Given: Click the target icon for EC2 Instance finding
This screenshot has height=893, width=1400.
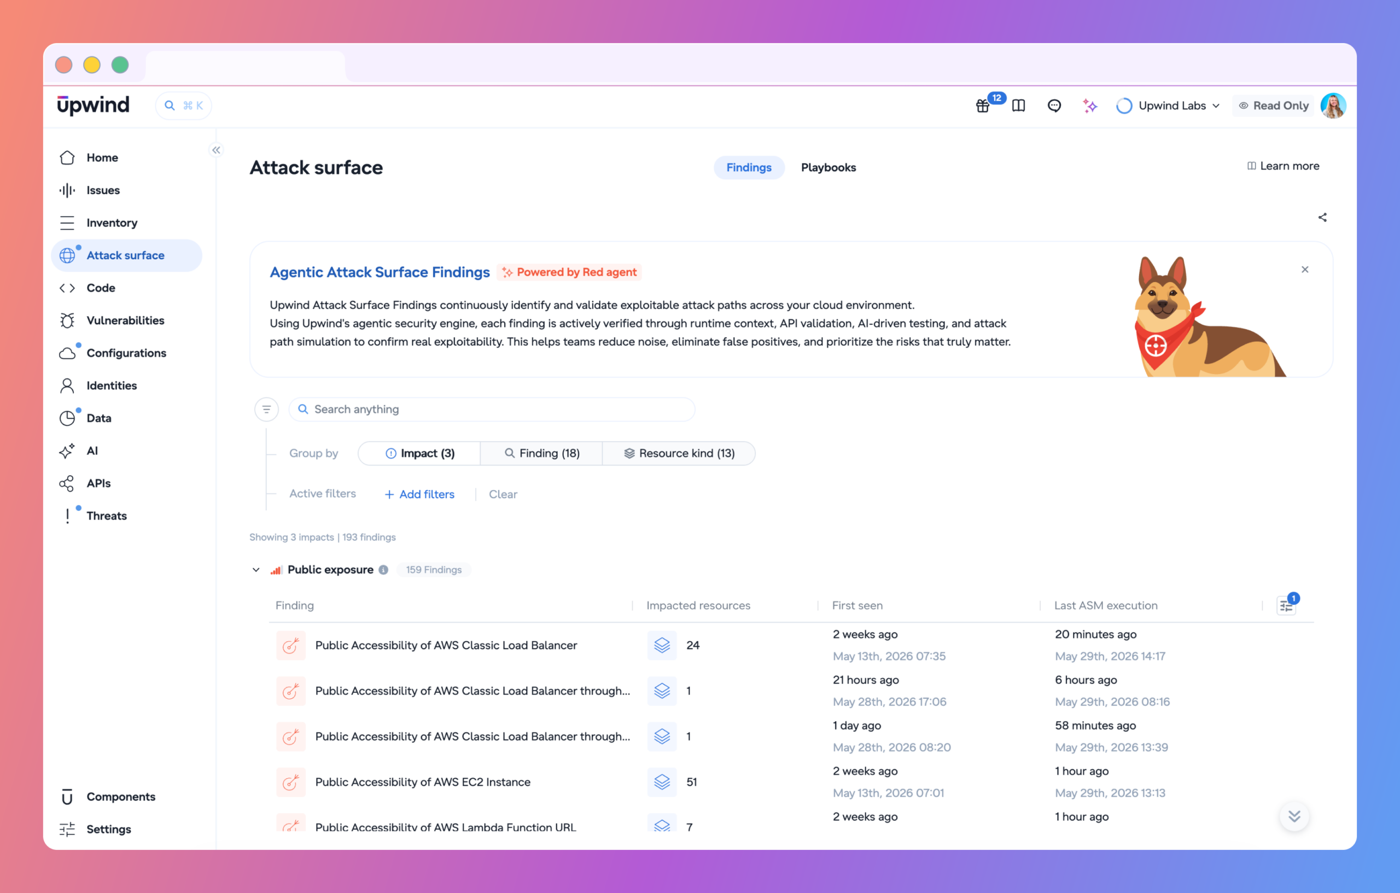Looking at the screenshot, I should click(291, 782).
